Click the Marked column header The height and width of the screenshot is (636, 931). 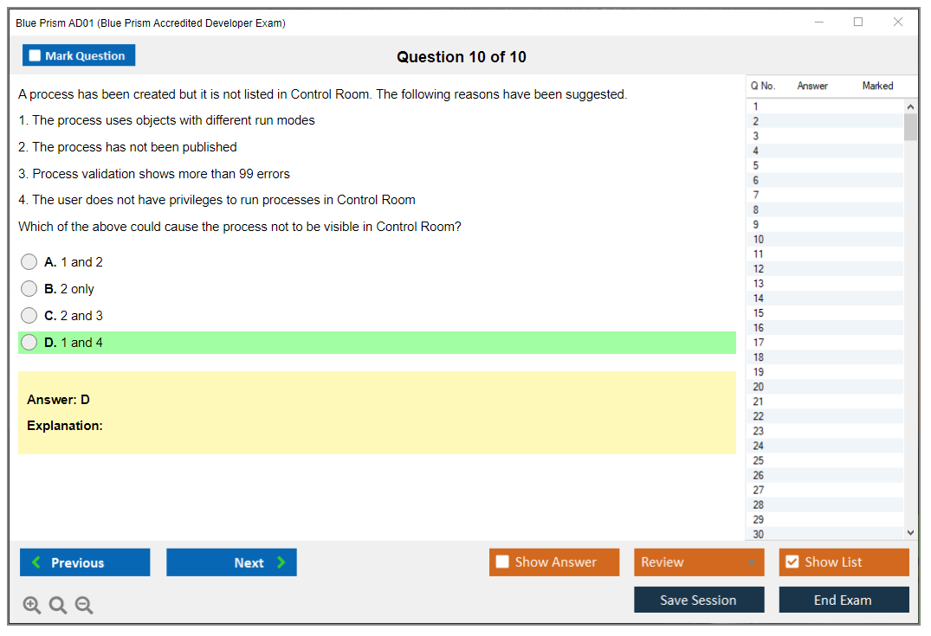(x=877, y=86)
